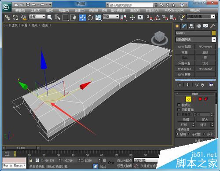
Task: Click the Save File floppy icon
Action: click(x=28, y=5)
